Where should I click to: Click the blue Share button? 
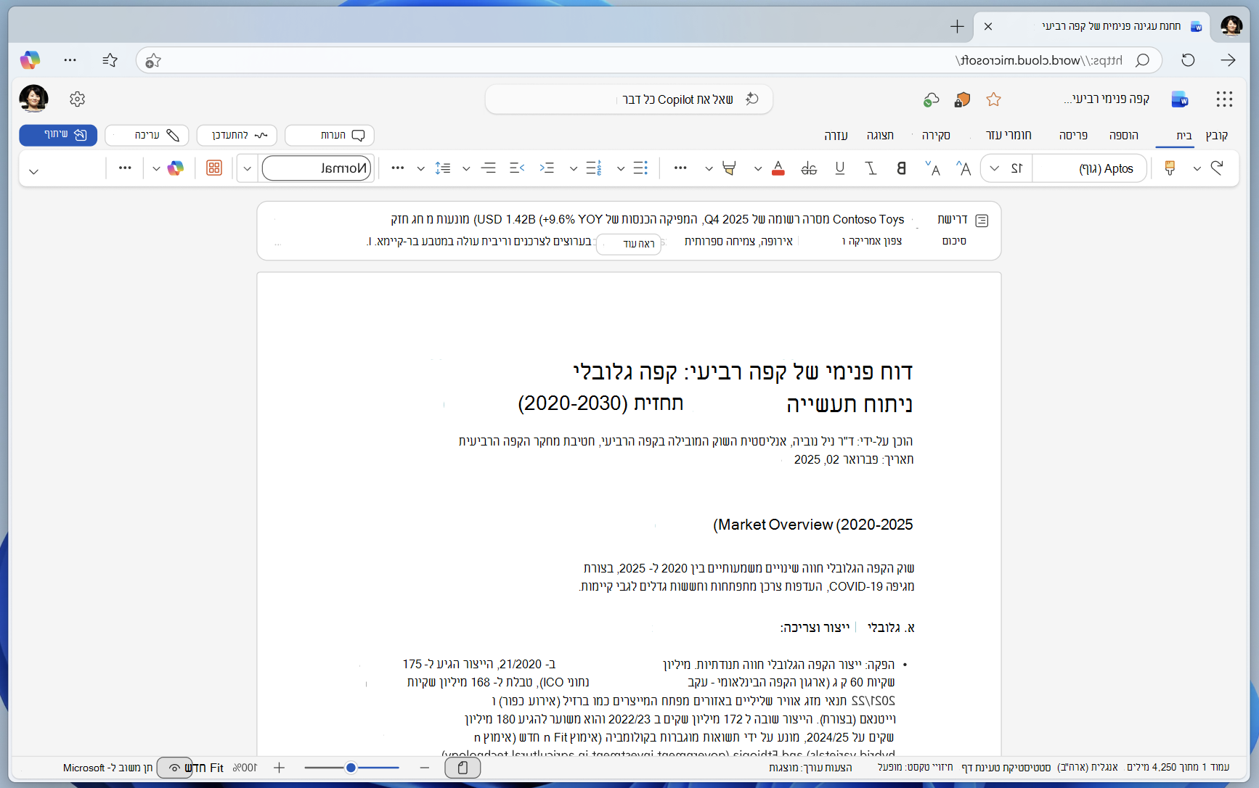[x=58, y=135]
